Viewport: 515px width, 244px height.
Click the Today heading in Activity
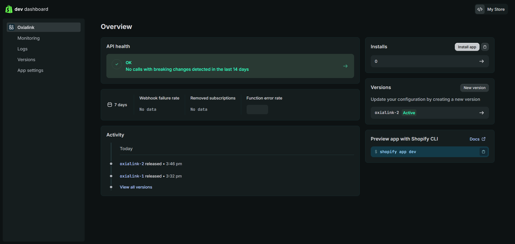[126, 149]
